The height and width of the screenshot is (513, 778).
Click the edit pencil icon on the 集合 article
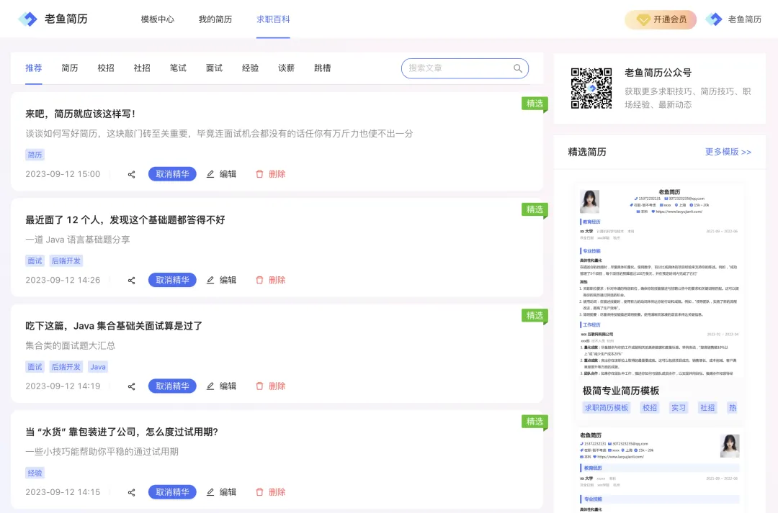click(210, 386)
